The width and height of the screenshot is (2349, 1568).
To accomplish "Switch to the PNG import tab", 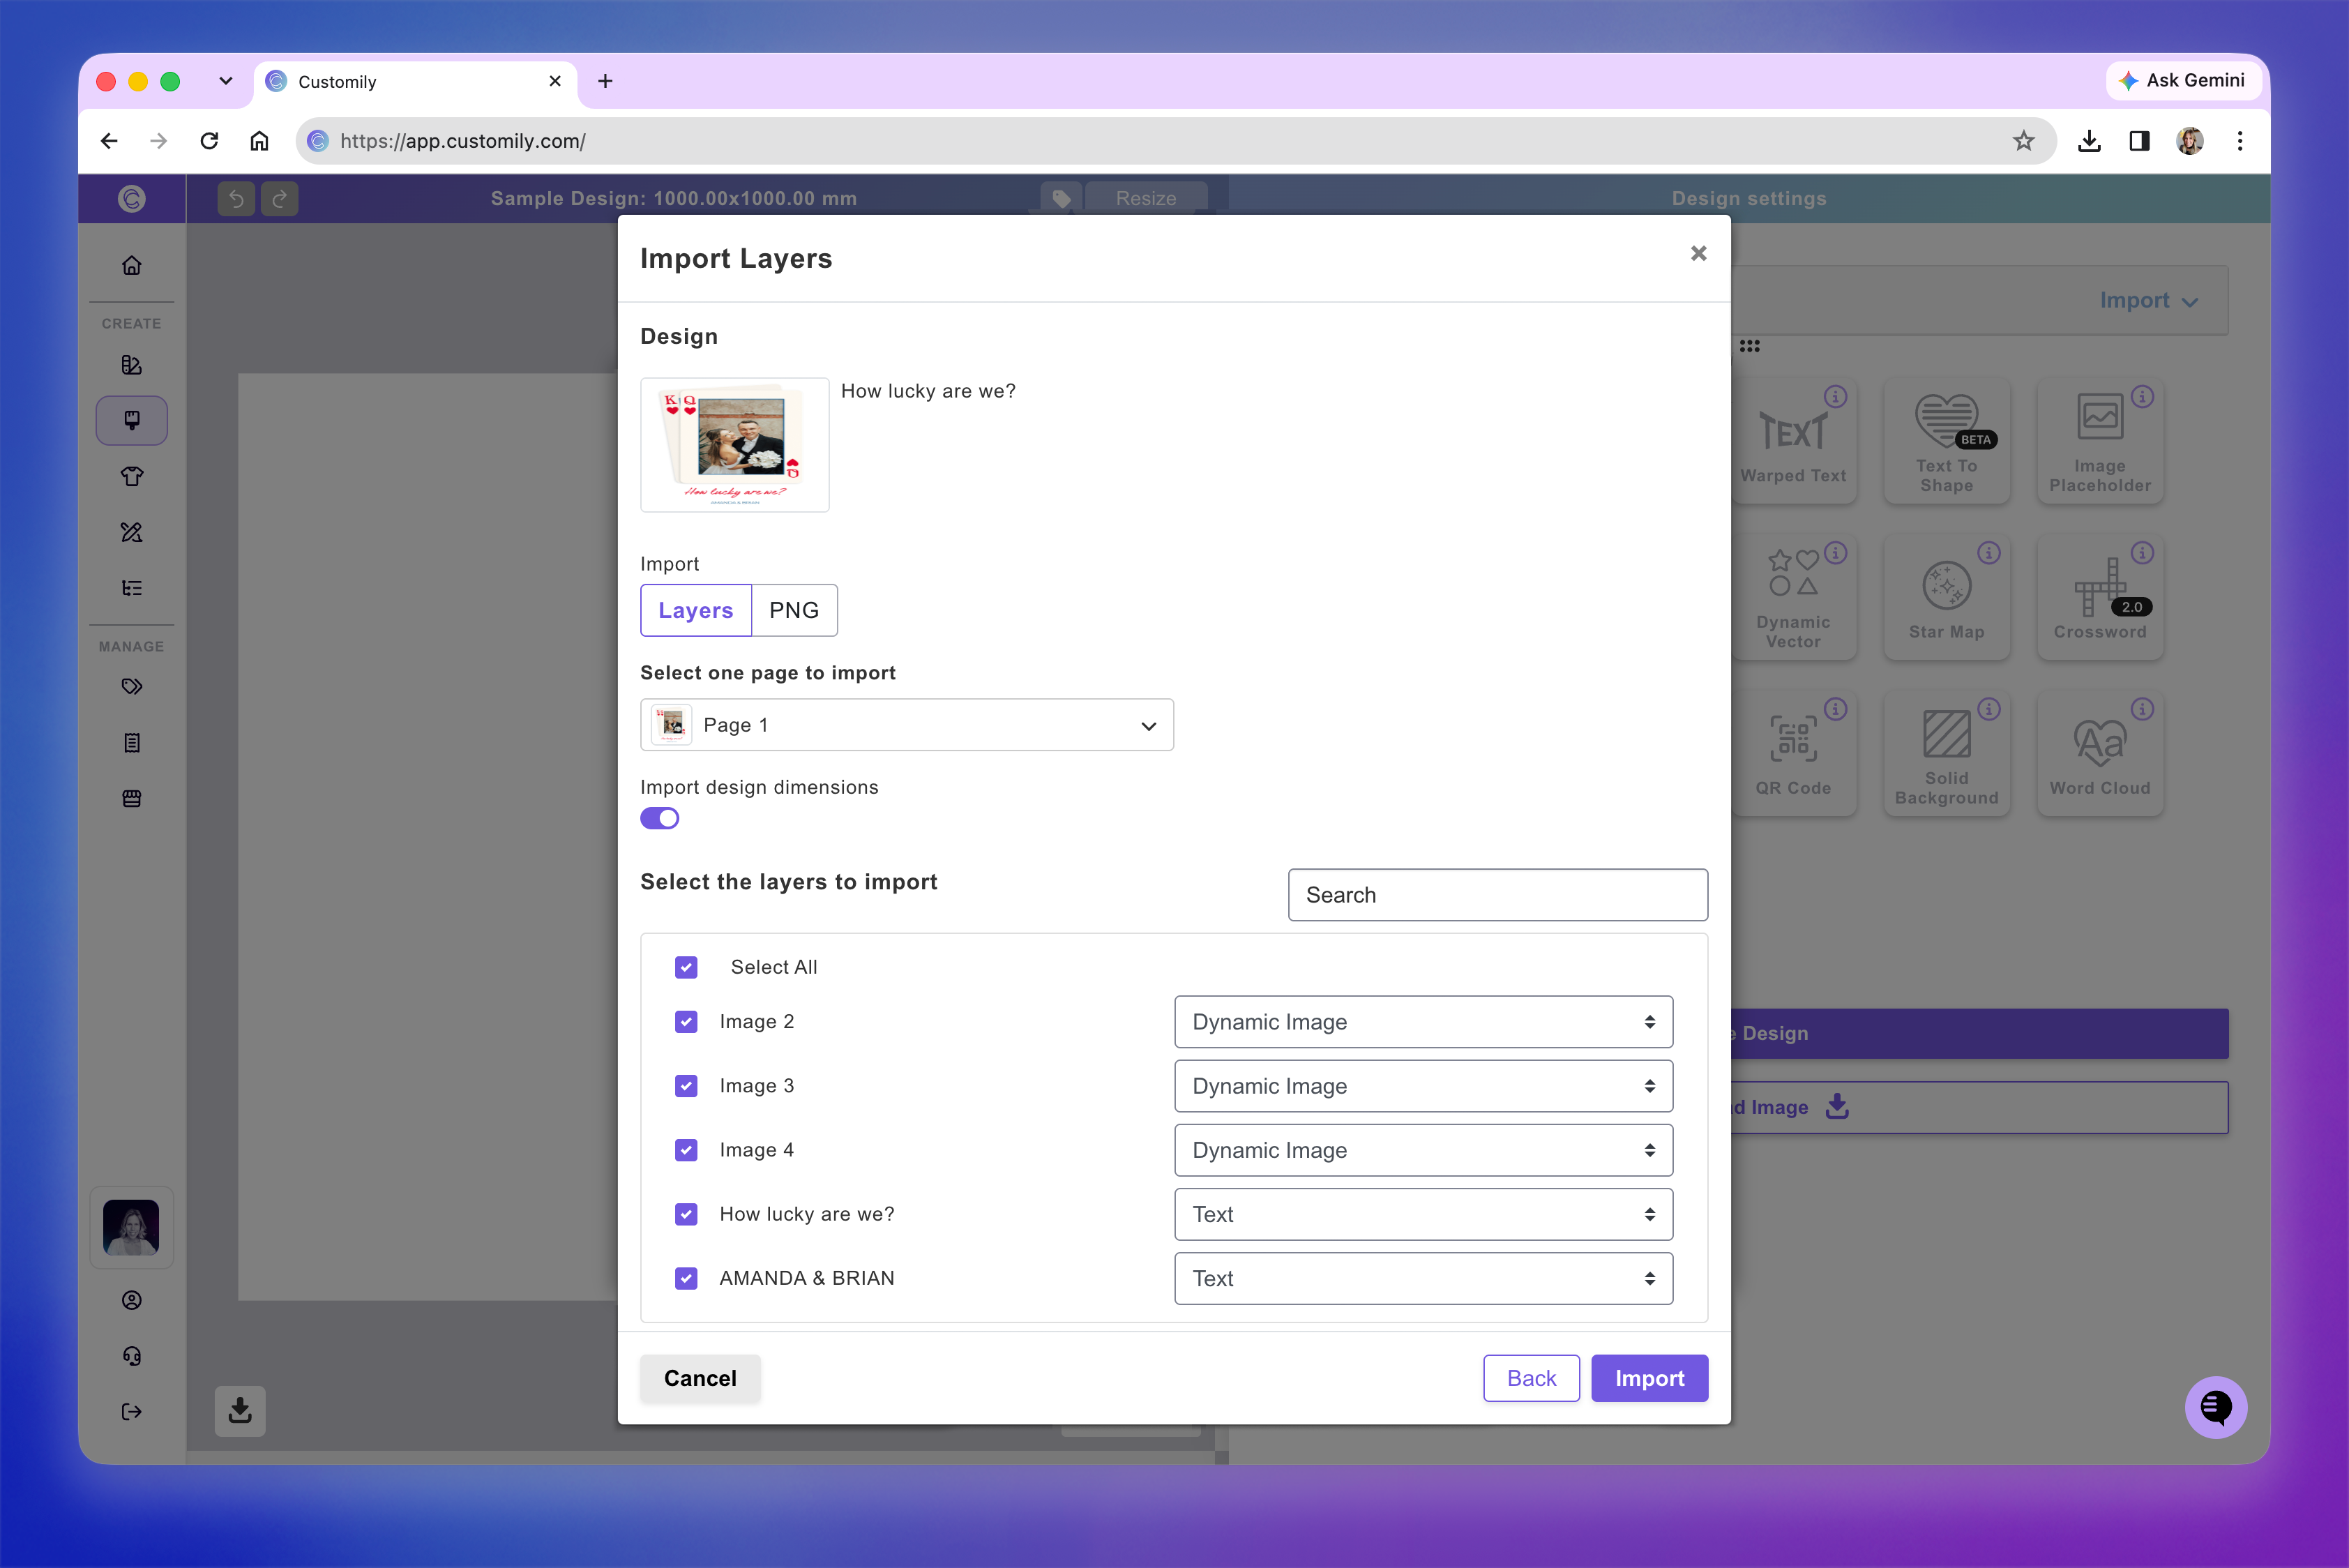I will (x=794, y=610).
